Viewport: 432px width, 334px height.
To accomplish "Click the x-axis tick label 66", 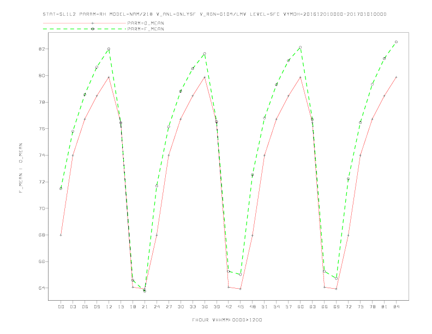I will click(325, 307).
